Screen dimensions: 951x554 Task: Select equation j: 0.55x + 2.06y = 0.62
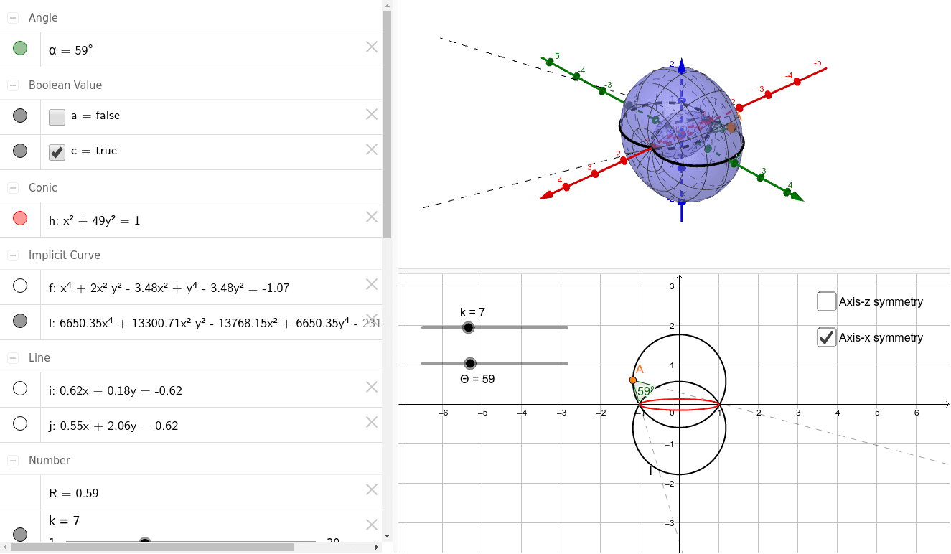coord(113,426)
